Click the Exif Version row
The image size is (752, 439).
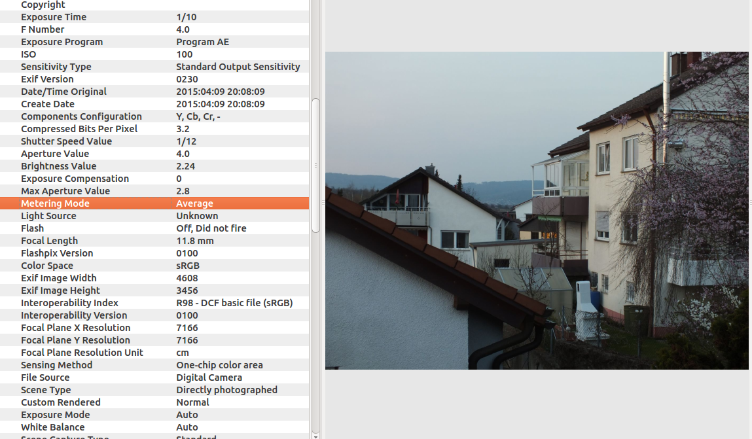(154, 79)
